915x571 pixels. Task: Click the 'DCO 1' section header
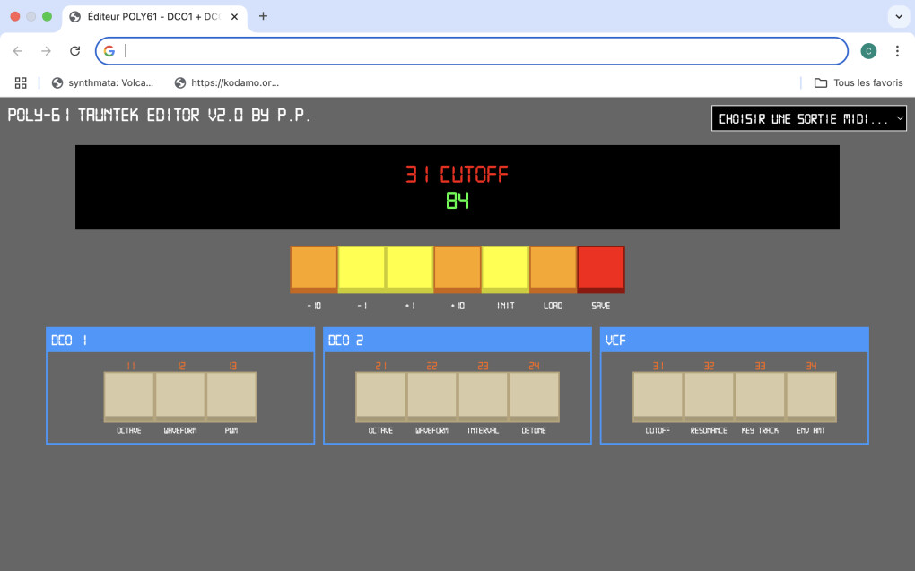tap(180, 340)
